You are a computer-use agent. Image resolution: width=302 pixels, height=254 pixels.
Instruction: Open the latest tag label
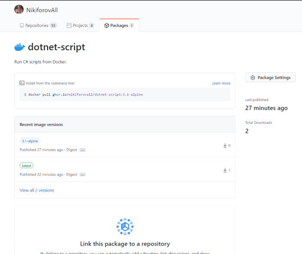click(26, 166)
